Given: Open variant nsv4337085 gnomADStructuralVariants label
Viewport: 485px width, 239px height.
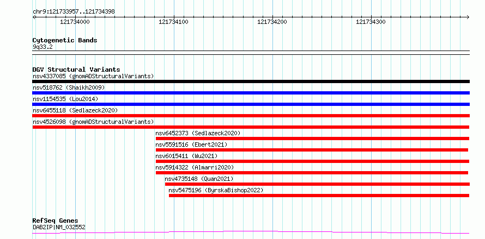Looking at the screenshot, I should pos(93,76).
